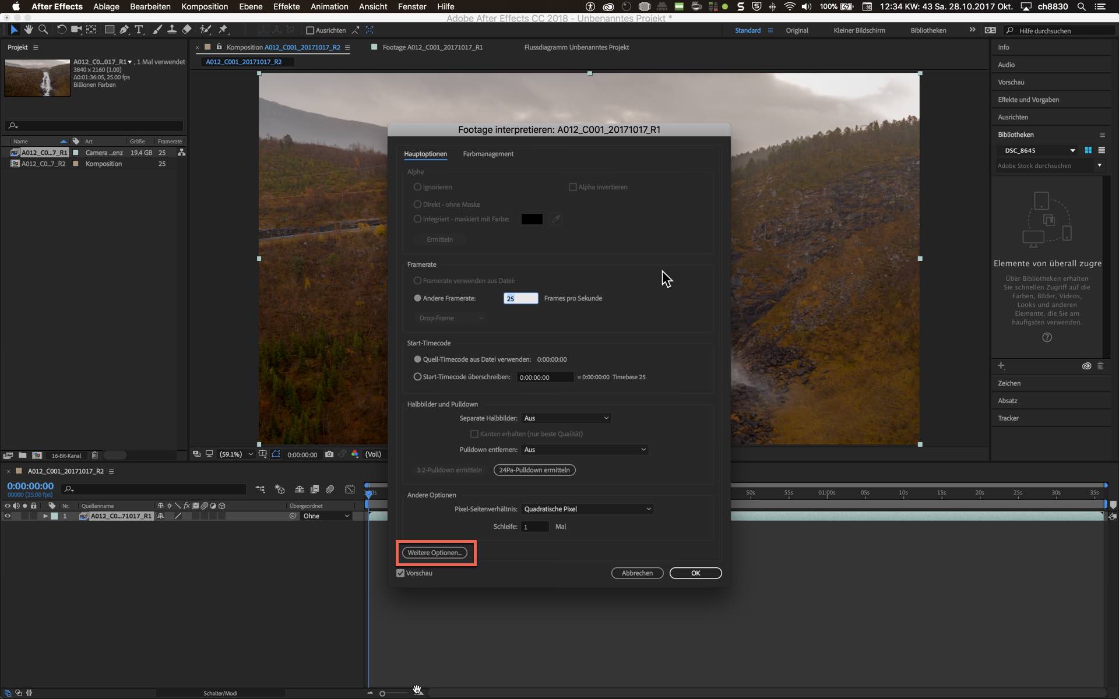Click the Interpret Footage icon in Project panel
Screen dimensions: 1119x699
(8, 456)
